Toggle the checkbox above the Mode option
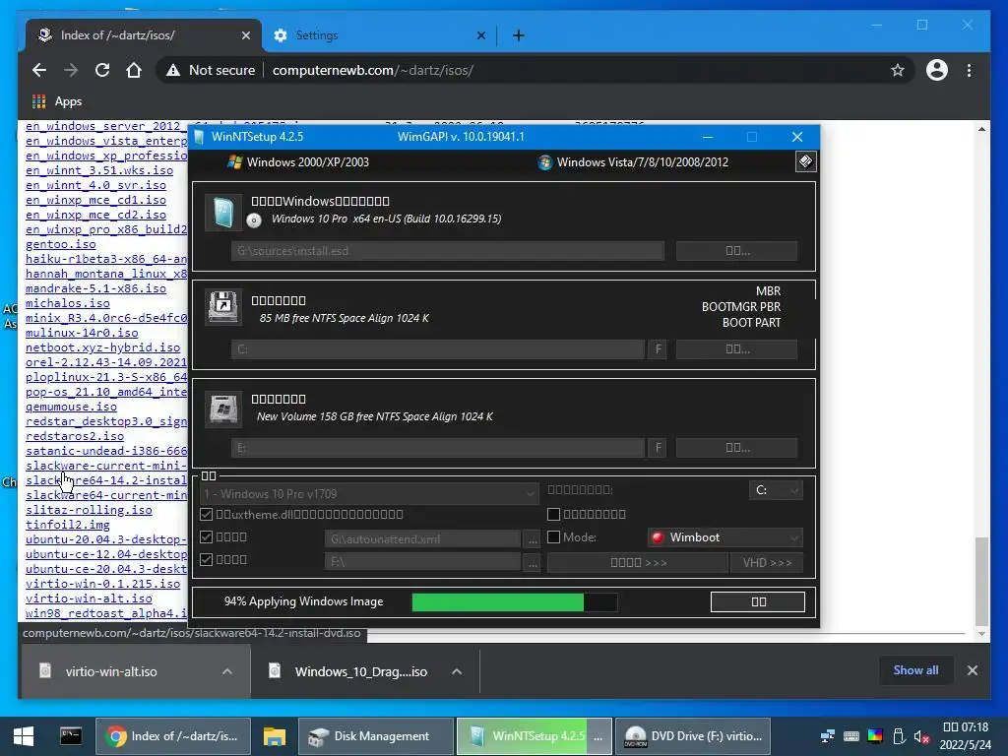 553,514
